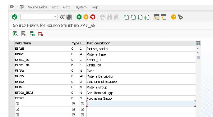
Task: Select the MEINS row via its row selector
Action: click(12, 82)
